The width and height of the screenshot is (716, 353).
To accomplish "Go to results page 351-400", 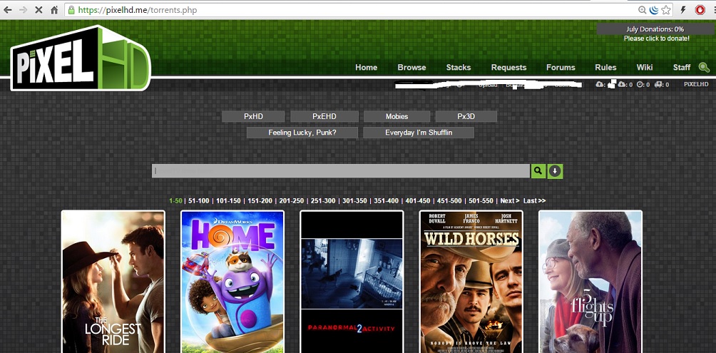I will tap(387, 201).
